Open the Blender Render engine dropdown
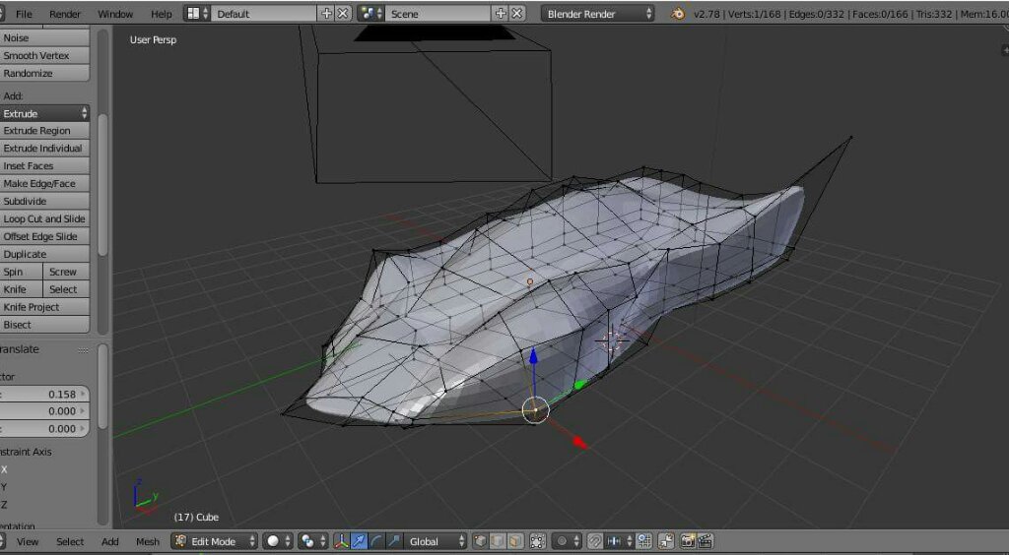This screenshot has width=1009, height=555. pyautogui.click(x=598, y=14)
